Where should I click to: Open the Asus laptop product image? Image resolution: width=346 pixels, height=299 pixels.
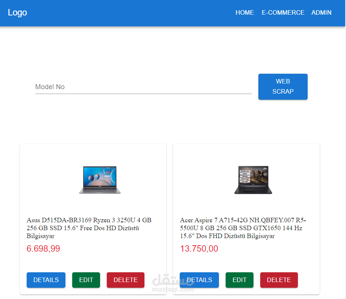pyautogui.click(x=100, y=180)
